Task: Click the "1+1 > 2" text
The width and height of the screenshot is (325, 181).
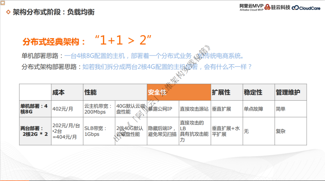Action: [123, 40]
